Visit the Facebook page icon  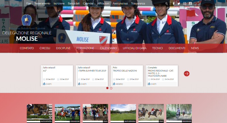click(x=174, y=4)
